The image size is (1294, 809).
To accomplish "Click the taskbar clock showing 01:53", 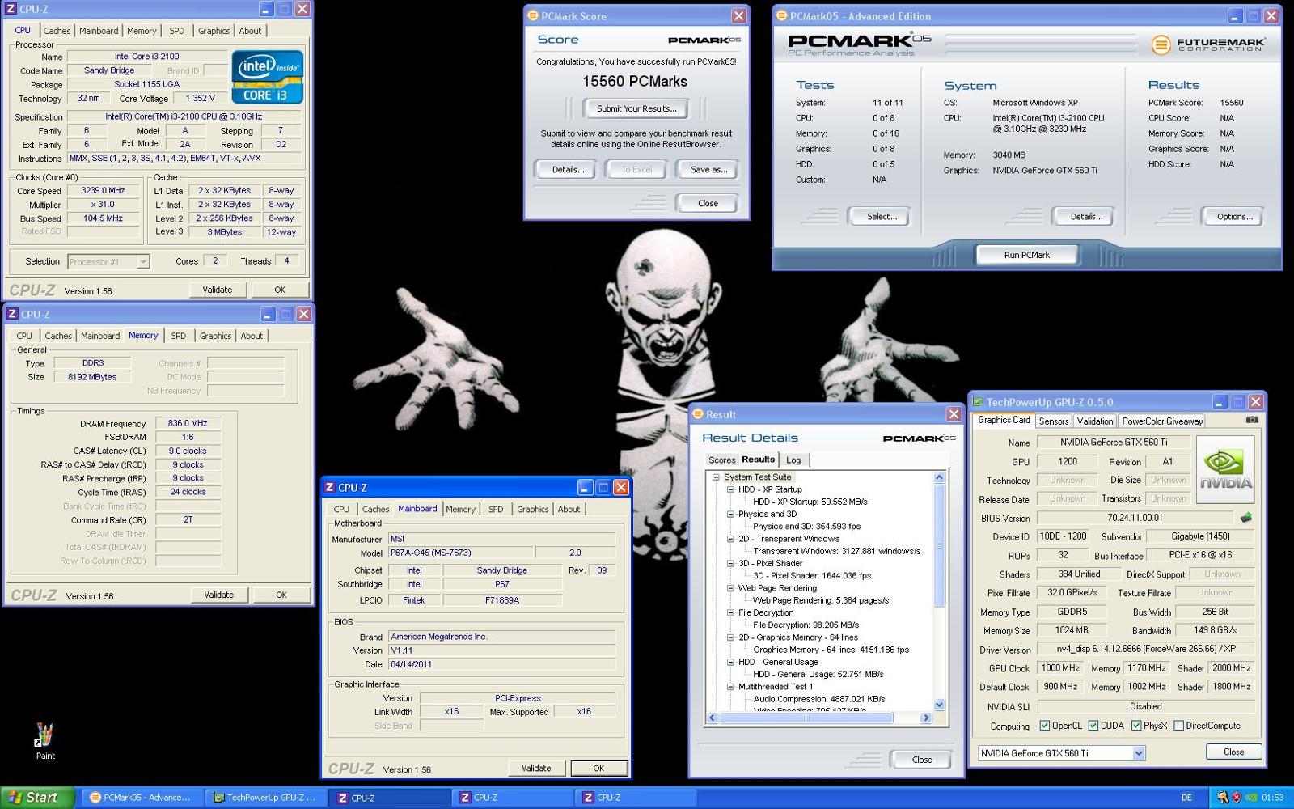I will [x=1272, y=798].
